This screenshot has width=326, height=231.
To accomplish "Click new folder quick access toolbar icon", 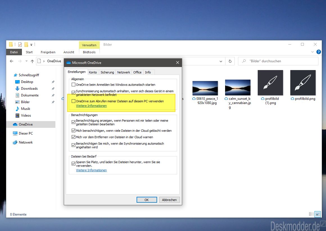I will click(26, 44).
